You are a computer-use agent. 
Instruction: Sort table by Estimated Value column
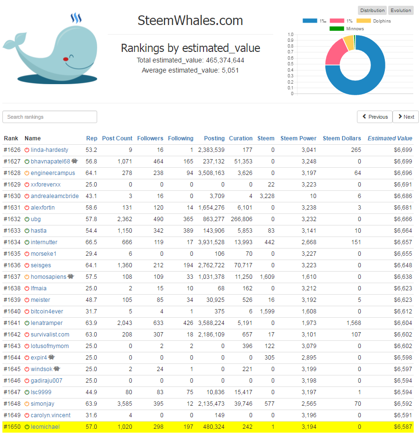coord(390,138)
